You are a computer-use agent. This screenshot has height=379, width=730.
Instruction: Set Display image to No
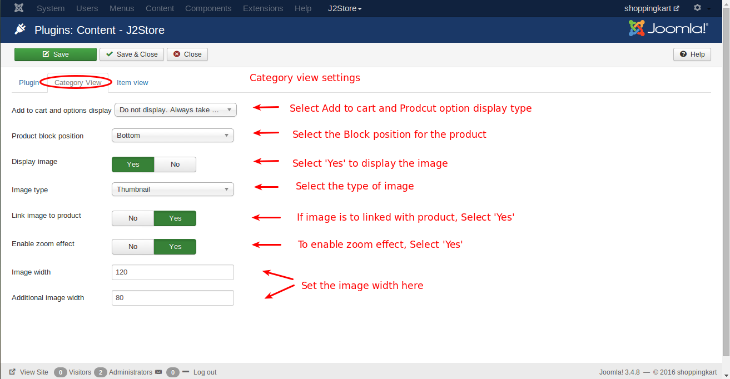(175, 164)
